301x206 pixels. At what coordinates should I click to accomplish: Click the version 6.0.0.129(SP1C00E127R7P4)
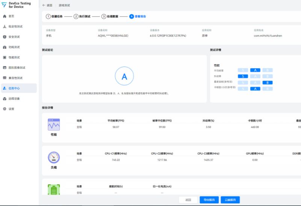pos(168,36)
